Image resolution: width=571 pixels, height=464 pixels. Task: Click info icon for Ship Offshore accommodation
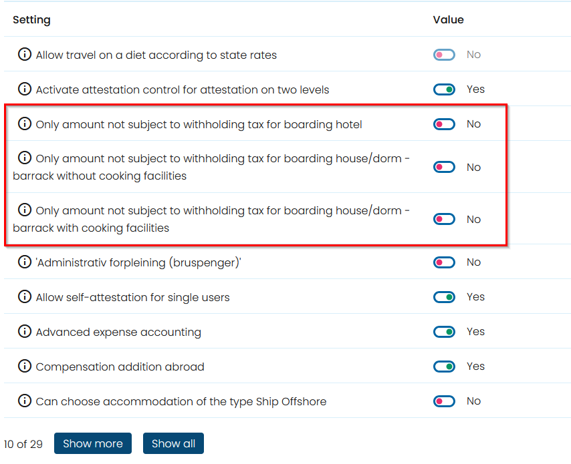24,401
